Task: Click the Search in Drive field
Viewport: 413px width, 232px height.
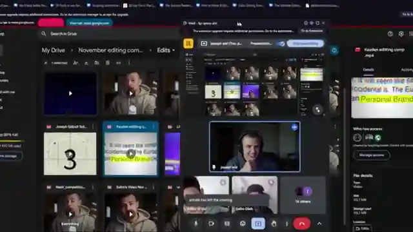Action: pyautogui.click(x=109, y=34)
